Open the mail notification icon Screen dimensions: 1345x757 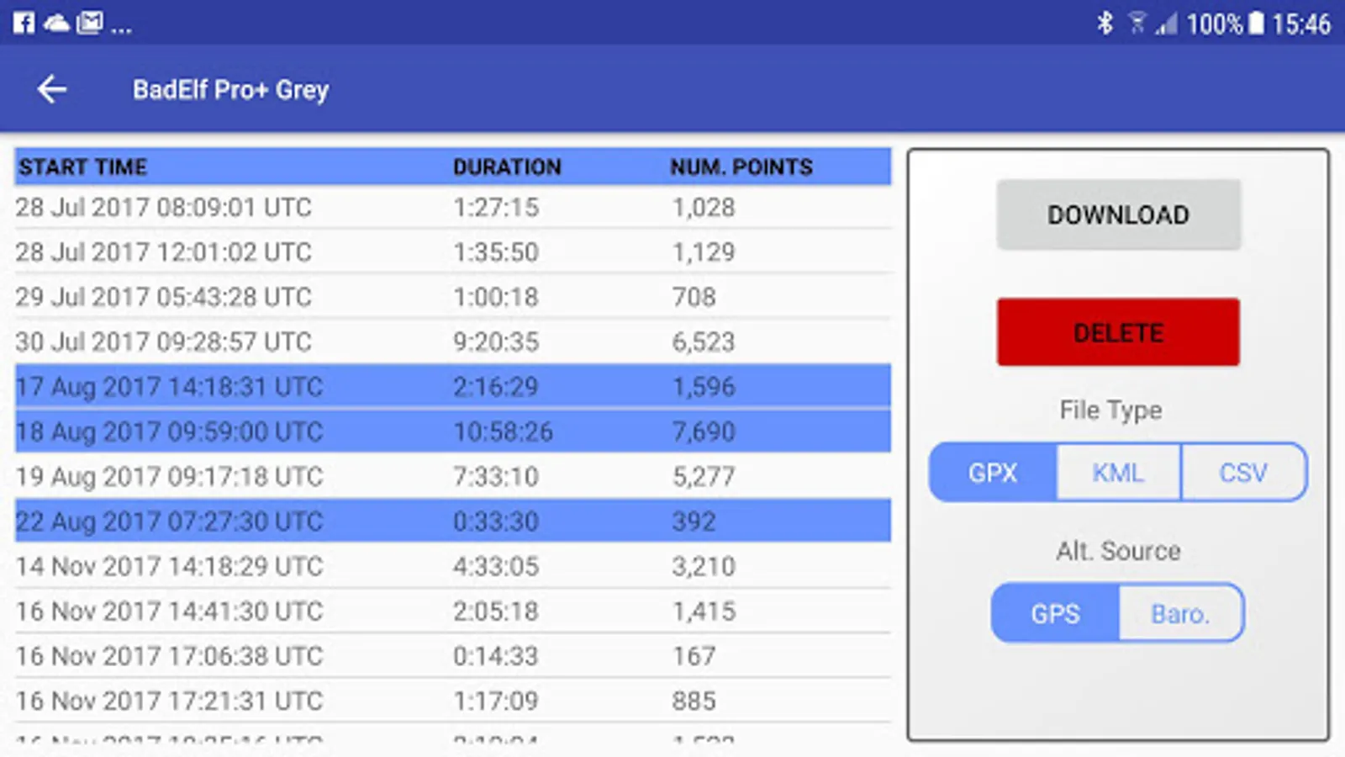click(x=89, y=23)
